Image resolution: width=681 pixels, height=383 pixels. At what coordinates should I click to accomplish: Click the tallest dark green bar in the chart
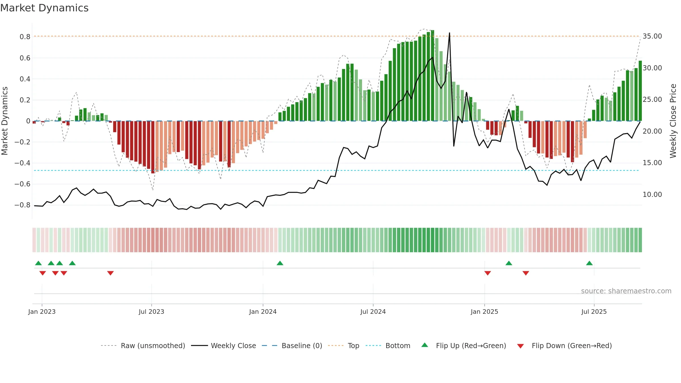[432, 75]
